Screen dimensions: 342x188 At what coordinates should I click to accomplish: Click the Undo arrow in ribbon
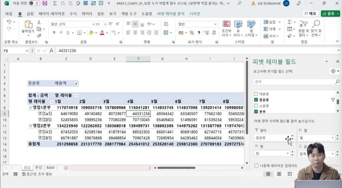[x=9, y=22]
